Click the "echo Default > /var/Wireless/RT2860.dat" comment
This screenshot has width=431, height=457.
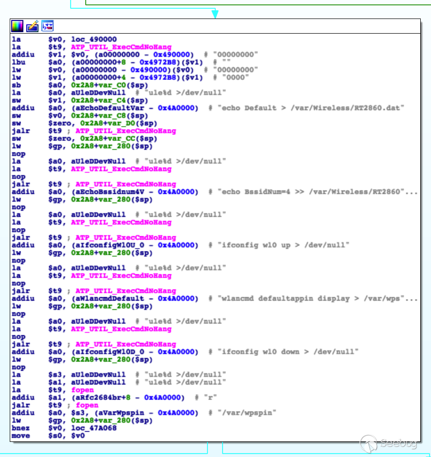[x=311, y=108]
